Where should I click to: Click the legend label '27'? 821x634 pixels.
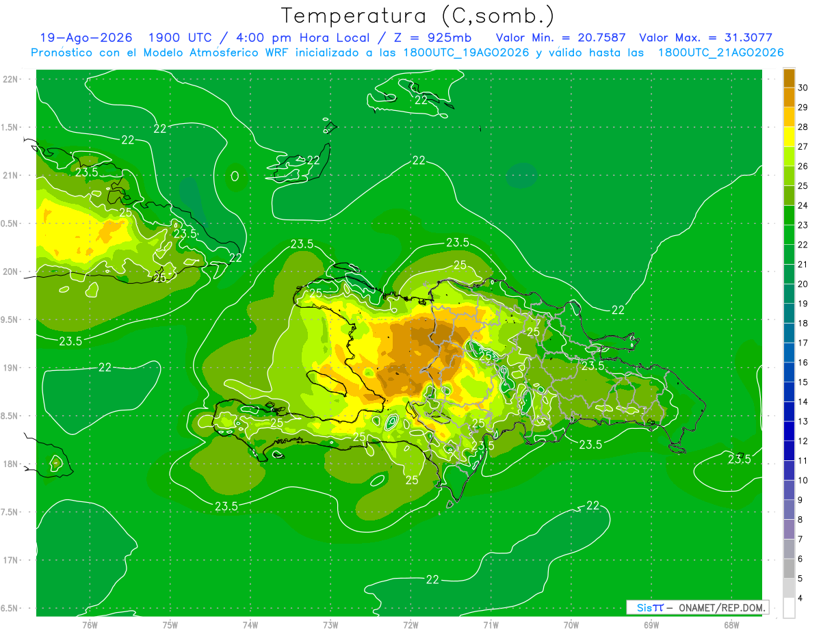click(x=803, y=147)
